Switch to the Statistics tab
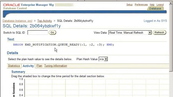This screenshot has height=97, width=173. point(14,66)
